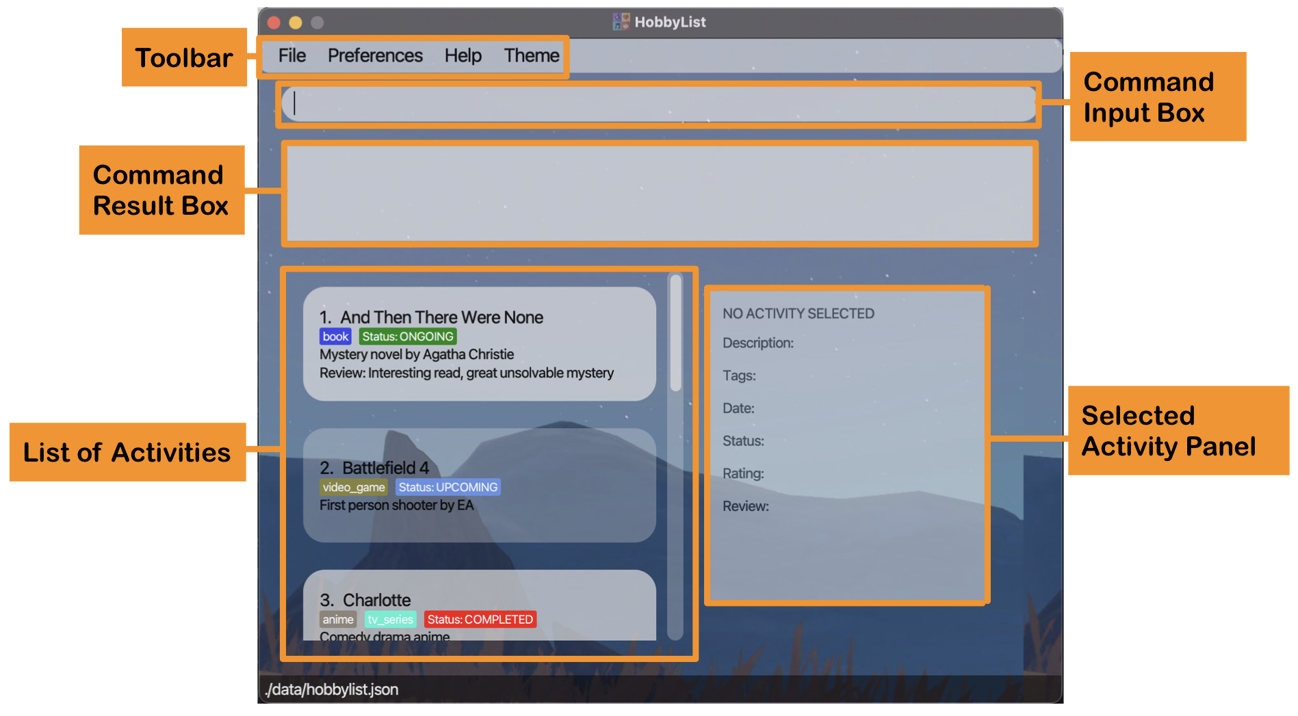Click the gray zoom button in title bar
This screenshot has width=1298, height=716.
click(317, 23)
